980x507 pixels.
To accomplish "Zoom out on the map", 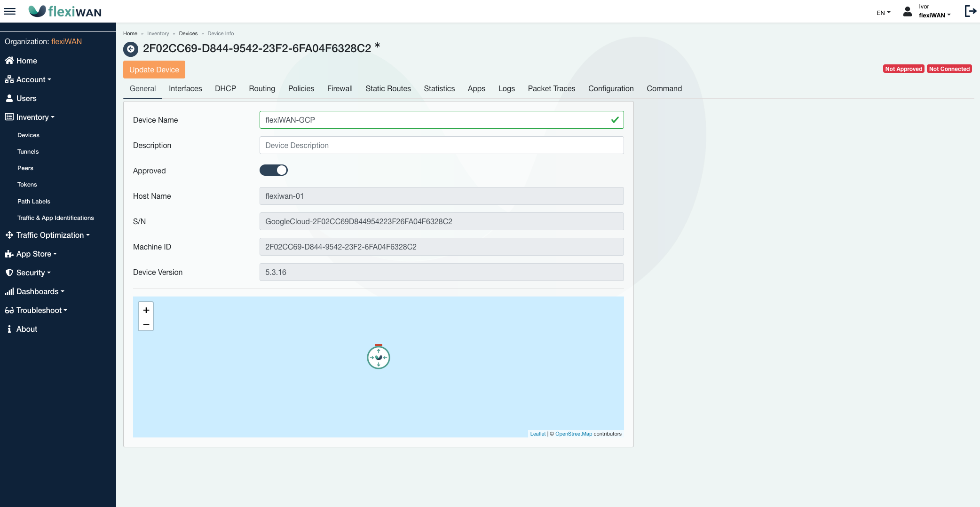I will pyautogui.click(x=146, y=324).
